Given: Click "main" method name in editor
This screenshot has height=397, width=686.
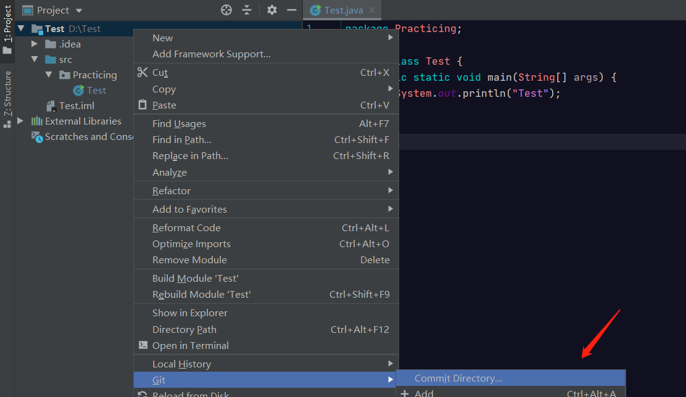Looking at the screenshot, I should (500, 78).
